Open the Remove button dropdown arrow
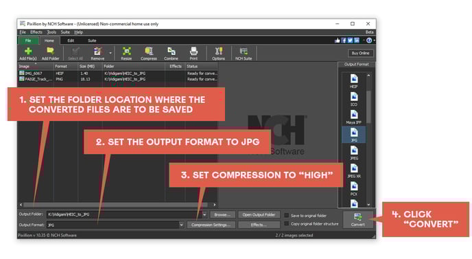The image size is (472, 259). pos(110,54)
